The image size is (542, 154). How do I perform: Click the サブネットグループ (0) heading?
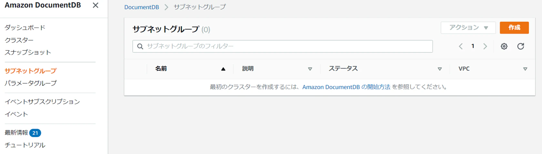pos(171,29)
